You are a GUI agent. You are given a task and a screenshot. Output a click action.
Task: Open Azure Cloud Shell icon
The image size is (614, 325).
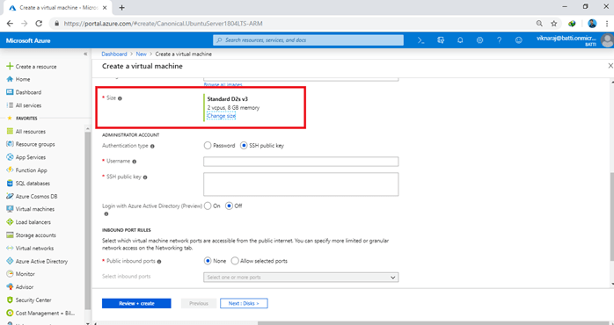click(421, 40)
